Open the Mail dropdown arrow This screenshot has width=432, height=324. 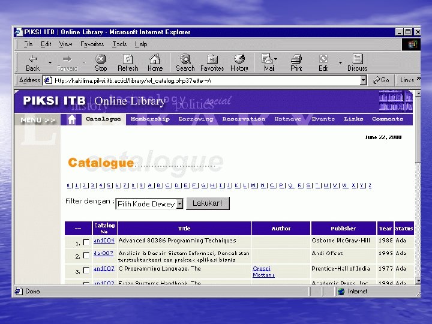coord(276,59)
